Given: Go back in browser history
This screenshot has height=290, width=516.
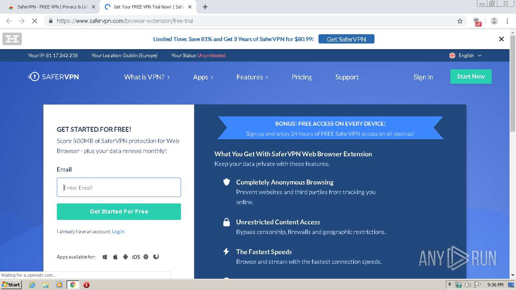Looking at the screenshot, I should (x=9, y=21).
